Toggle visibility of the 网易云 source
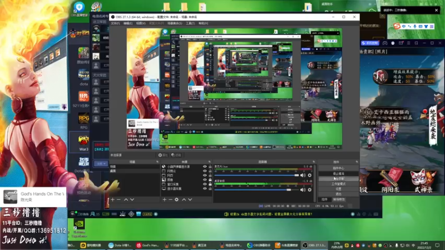Screen dimensions: 445x250 (x=205, y=171)
